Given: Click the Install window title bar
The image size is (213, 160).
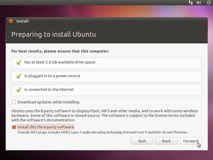Looking at the screenshot, I should [107, 21].
